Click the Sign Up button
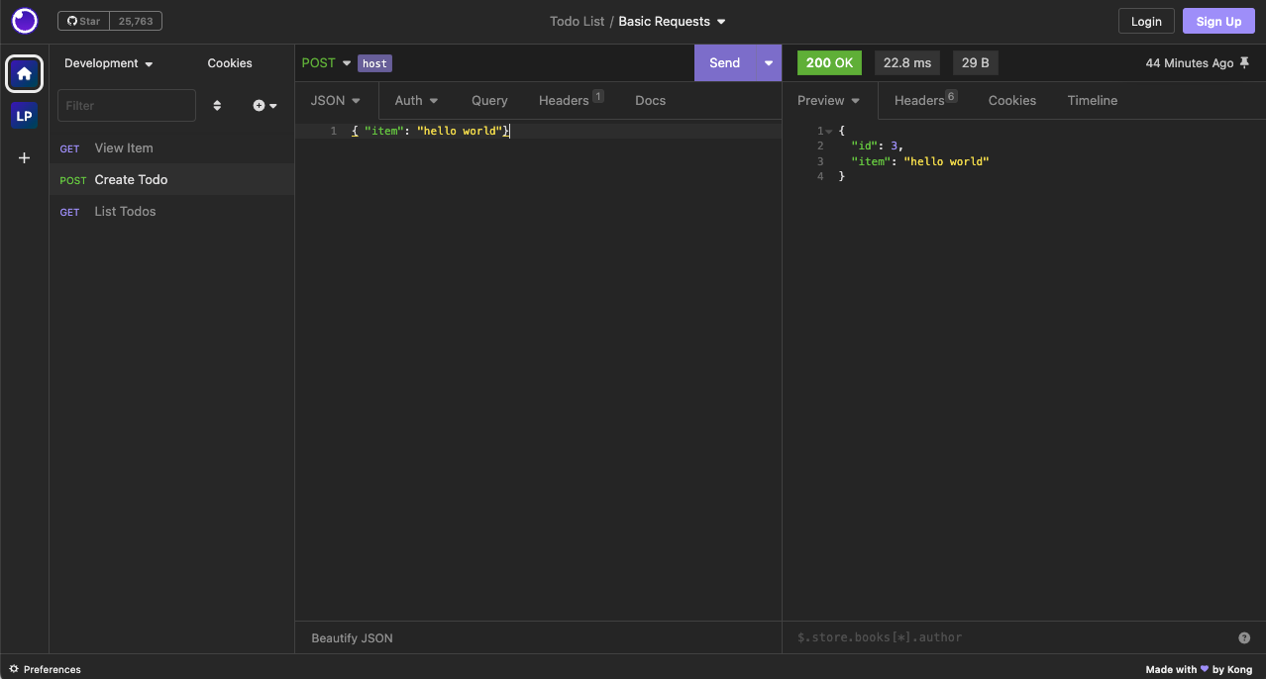 tap(1217, 21)
